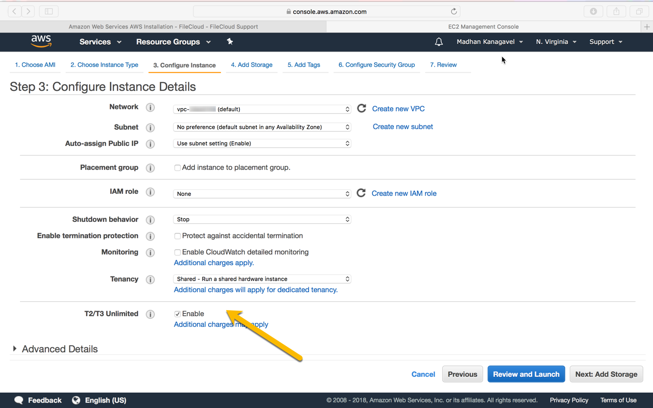This screenshot has height=408, width=653.
Task: Refresh the Network VPC list
Action: [x=362, y=109]
